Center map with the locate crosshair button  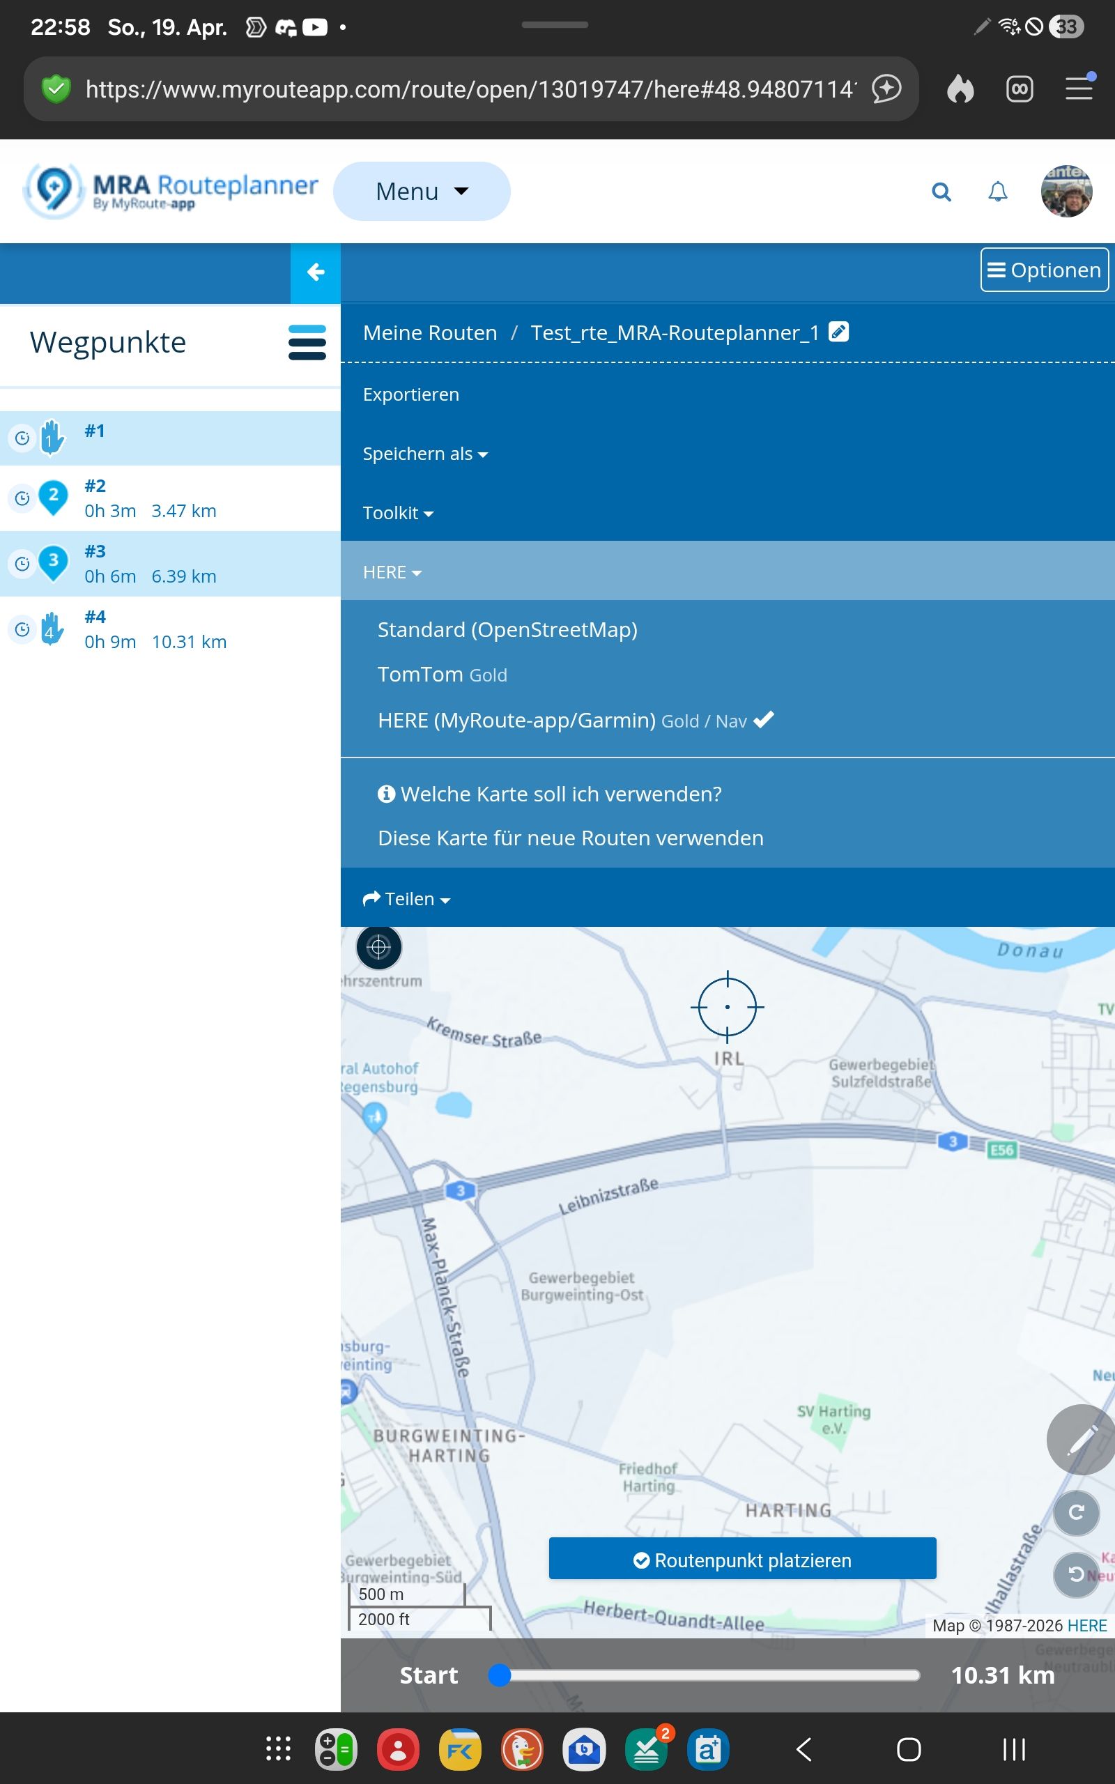378,946
